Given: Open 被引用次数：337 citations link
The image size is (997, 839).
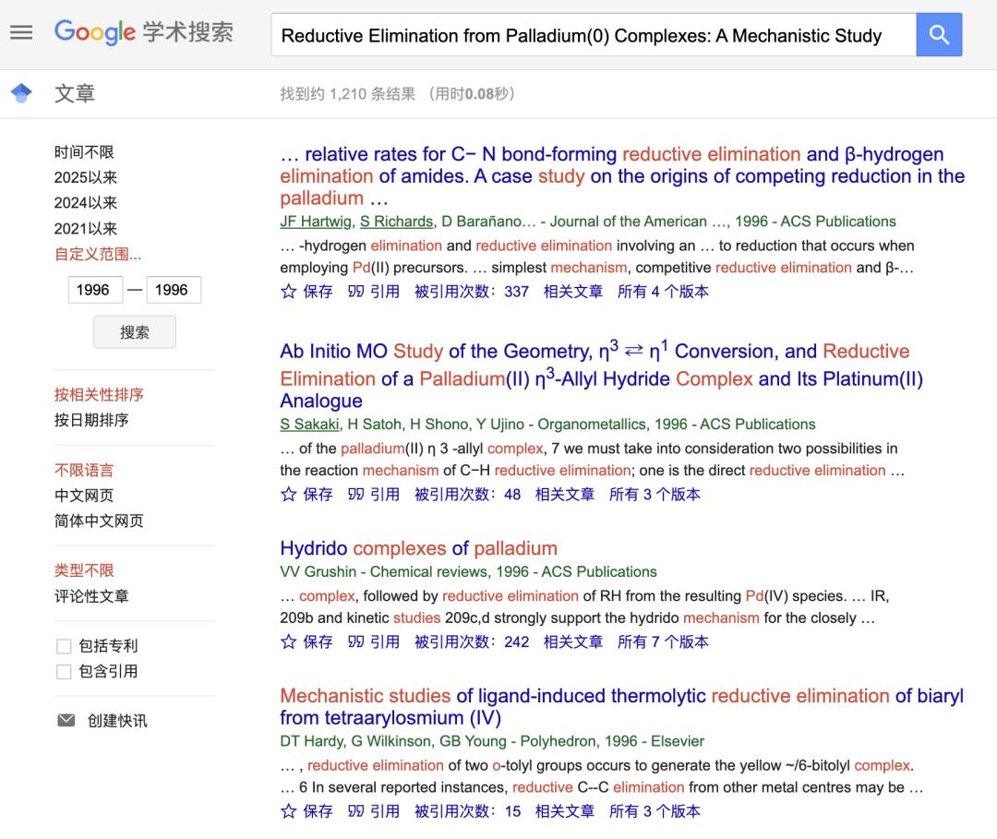Looking at the screenshot, I should (472, 292).
